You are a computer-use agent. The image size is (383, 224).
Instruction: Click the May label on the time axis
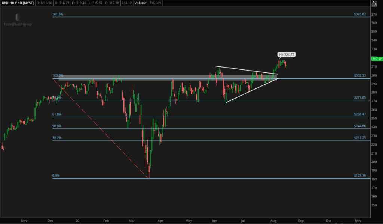[189, 221]
